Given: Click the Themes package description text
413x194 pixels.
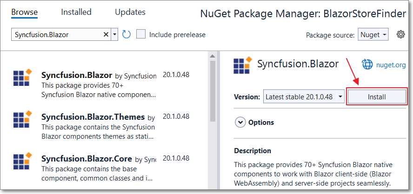Looking at the screenshot, I should pos(98,132).
